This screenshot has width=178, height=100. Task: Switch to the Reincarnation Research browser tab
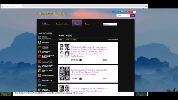pos(11,6)
